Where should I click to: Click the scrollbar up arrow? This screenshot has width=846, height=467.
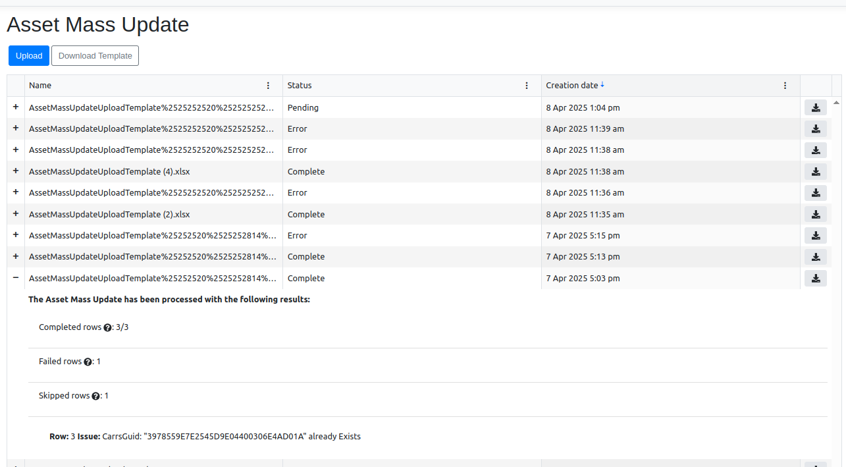click(x=836, y=103)
